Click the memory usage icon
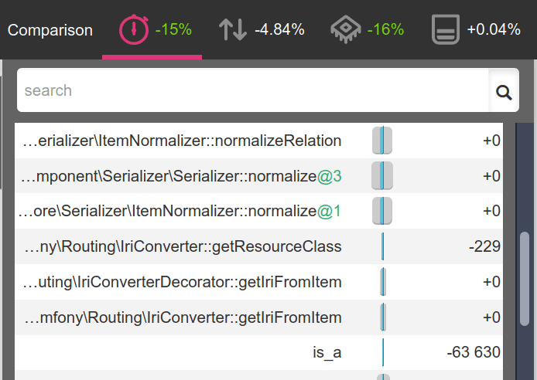 [446, 30]
